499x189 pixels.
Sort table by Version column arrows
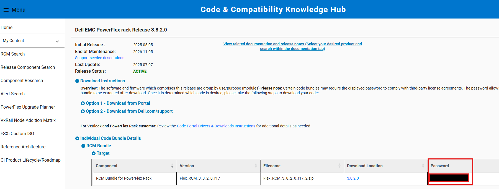[256, 166]
